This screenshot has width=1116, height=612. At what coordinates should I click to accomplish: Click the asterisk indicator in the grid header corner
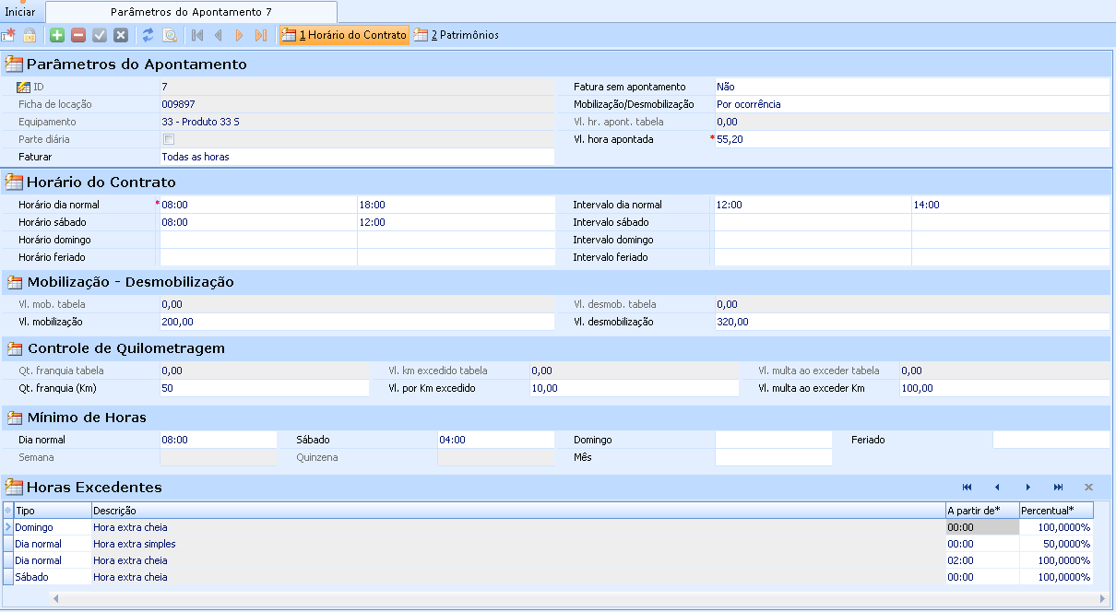click(x=8, y=511)
